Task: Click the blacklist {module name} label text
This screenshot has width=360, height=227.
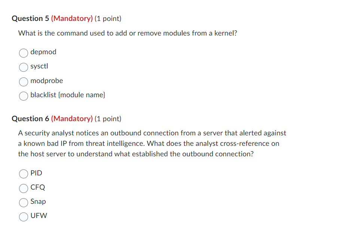Action: coord(68,95)
